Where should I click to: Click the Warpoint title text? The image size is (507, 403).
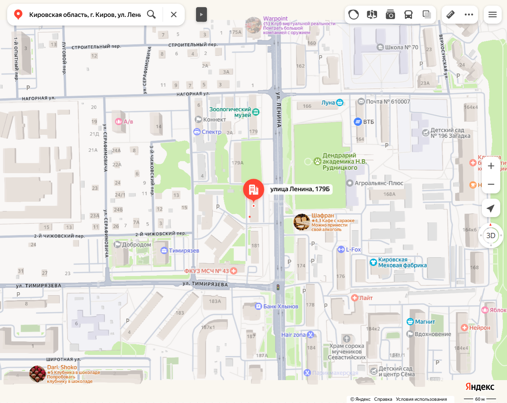[275, 18]
